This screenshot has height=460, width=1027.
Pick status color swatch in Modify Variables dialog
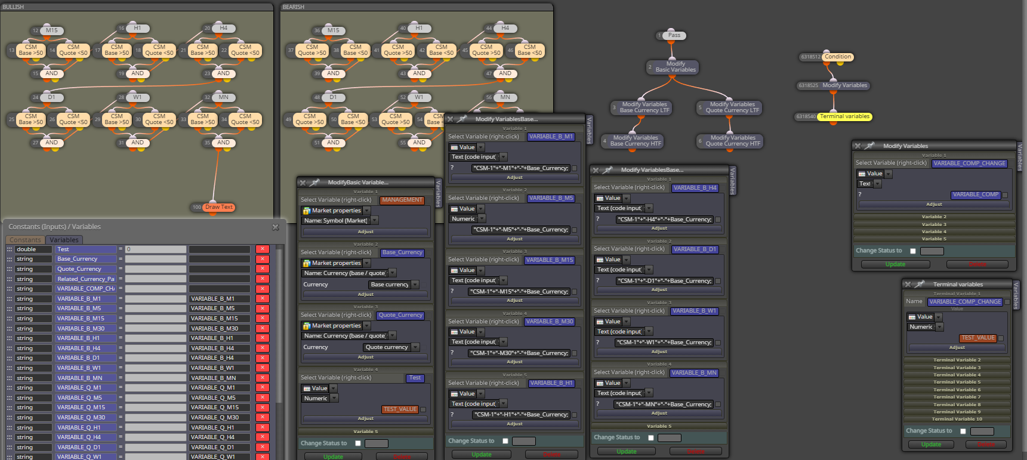(x=932, y=251)
